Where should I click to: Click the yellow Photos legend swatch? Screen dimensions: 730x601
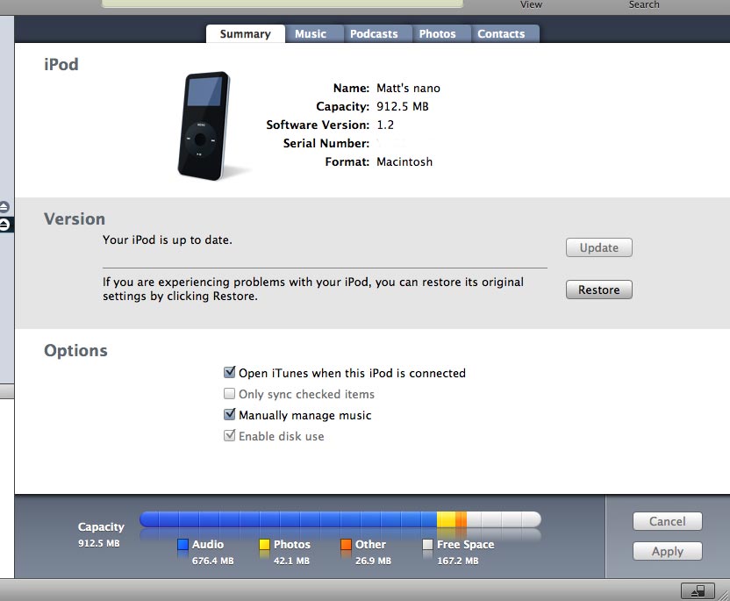point(264,544)
